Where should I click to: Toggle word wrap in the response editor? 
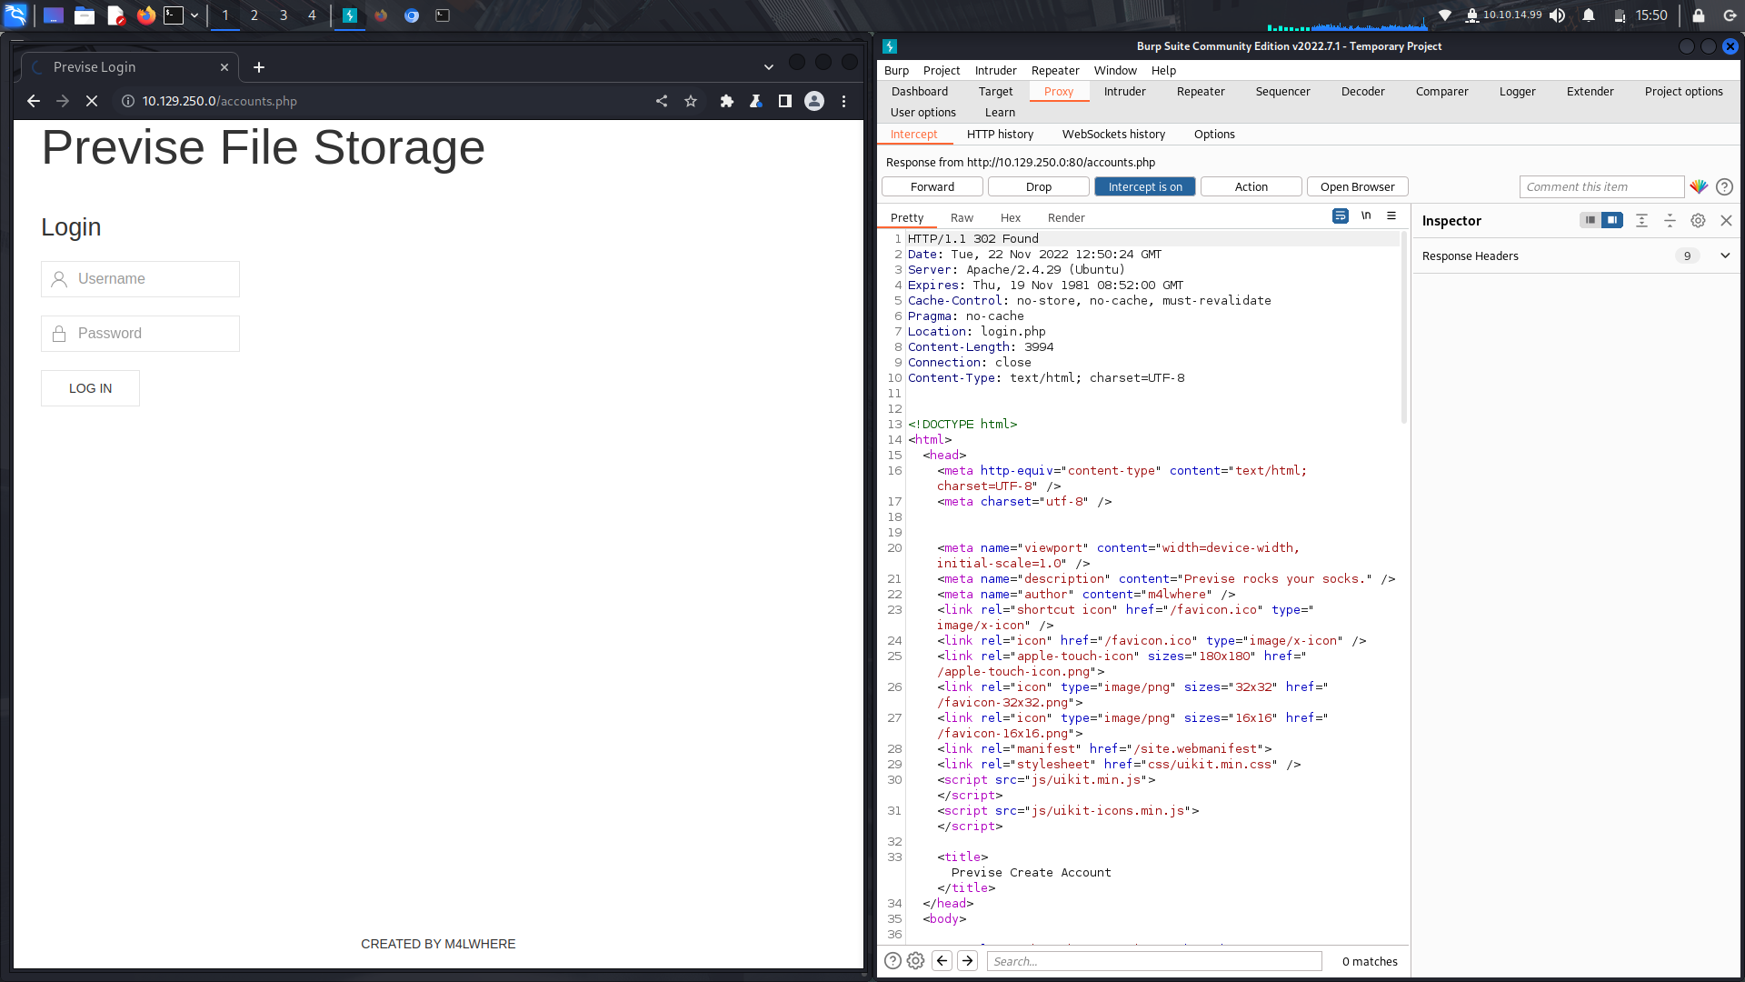click(1341, 215)
